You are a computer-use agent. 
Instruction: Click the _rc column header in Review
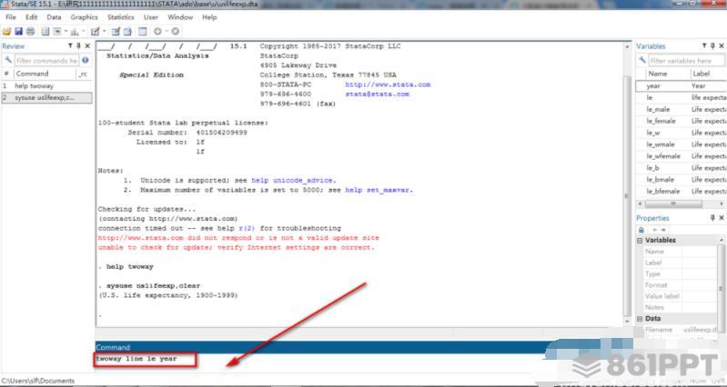tap(84, 74)
